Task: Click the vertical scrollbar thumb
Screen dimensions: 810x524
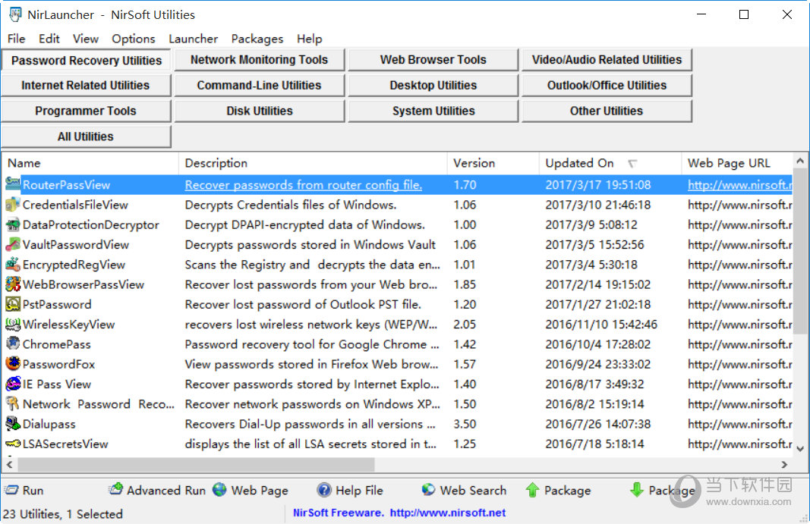Action: coord(800,250)
